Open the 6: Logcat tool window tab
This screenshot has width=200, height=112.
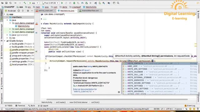click(43, 106)
